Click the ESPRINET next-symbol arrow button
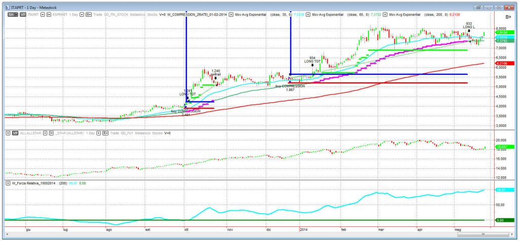The image size is (519, 241). click(49, 15)
